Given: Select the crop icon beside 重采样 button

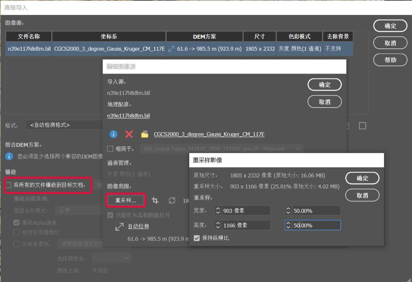Looking at the screenshot, I should click(155, 200).
